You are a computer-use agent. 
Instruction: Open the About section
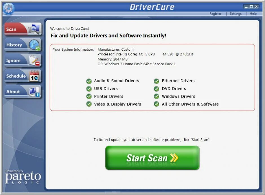[23, 92]
